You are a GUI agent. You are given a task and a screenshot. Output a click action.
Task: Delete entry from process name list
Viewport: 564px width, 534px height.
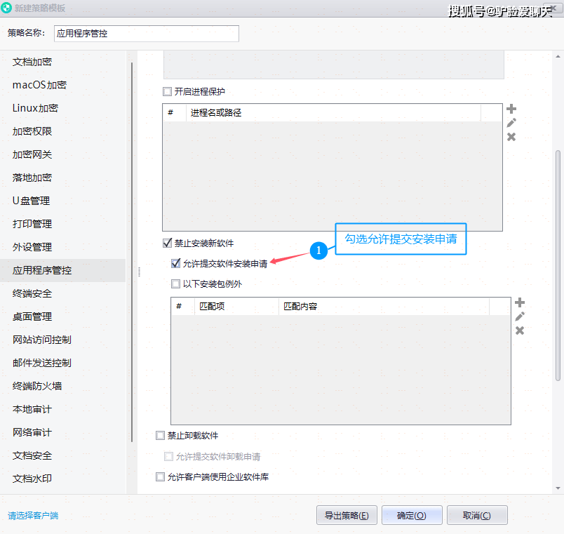point(511,137)
